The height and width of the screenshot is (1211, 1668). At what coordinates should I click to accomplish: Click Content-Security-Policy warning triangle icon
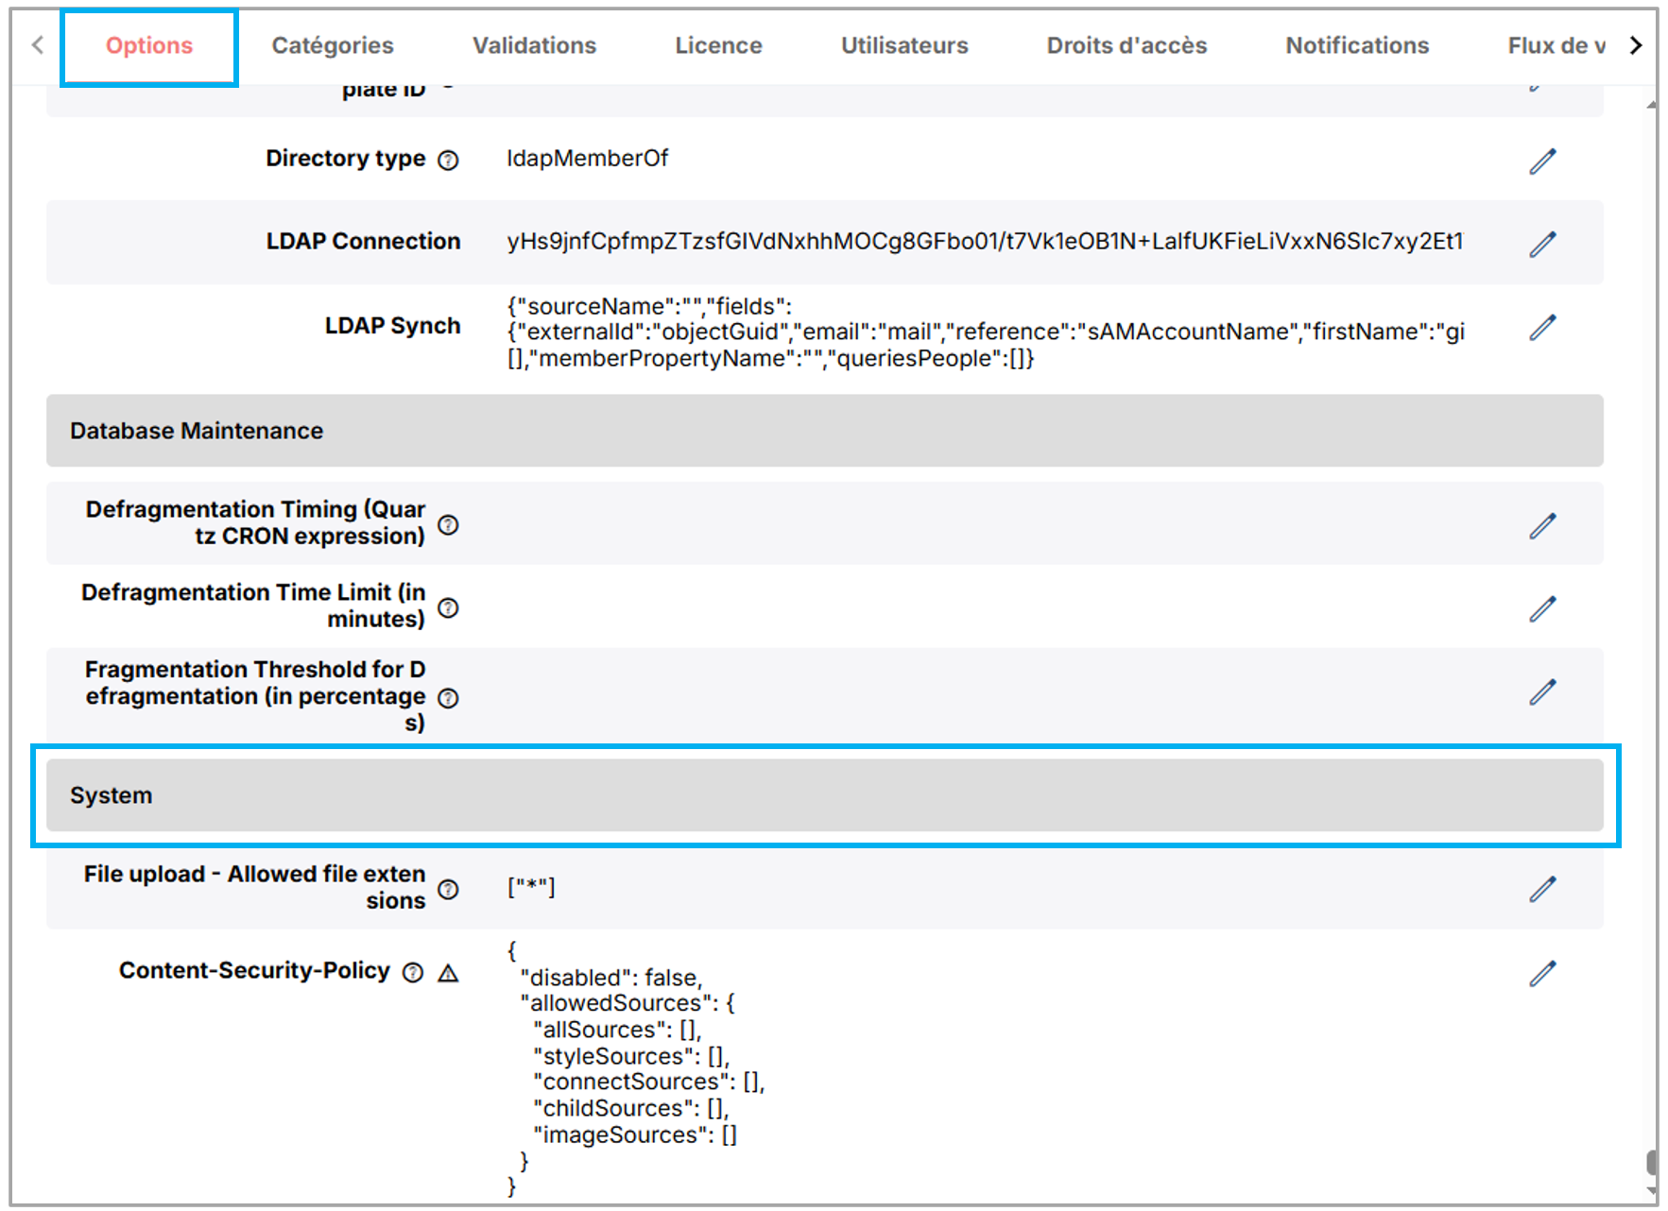pos(449,973)
